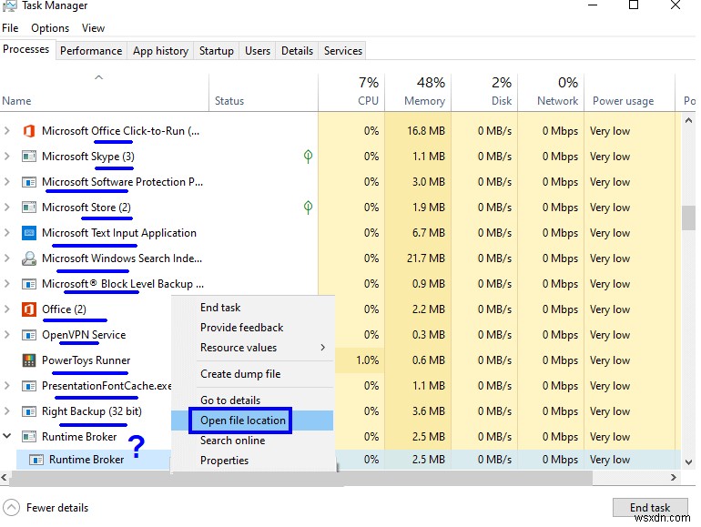Image resolution: width=701 pixels, height=527 pixels.
Task: Sort processes by Name column
Action: (x=104, y=93)
